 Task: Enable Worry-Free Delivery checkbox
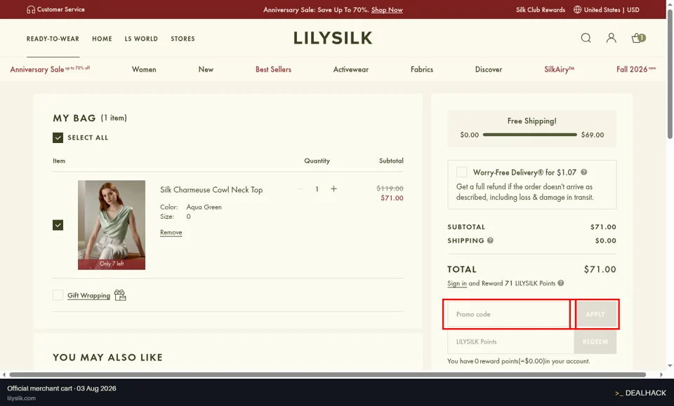(462, 172)
